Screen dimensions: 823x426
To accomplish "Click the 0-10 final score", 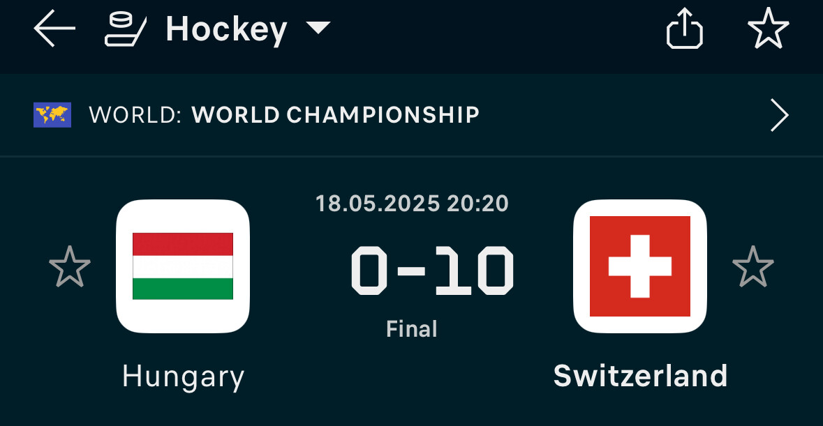I will [432, 271].
